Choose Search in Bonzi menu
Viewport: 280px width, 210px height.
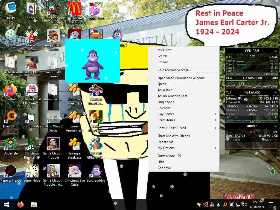point(184,56)
